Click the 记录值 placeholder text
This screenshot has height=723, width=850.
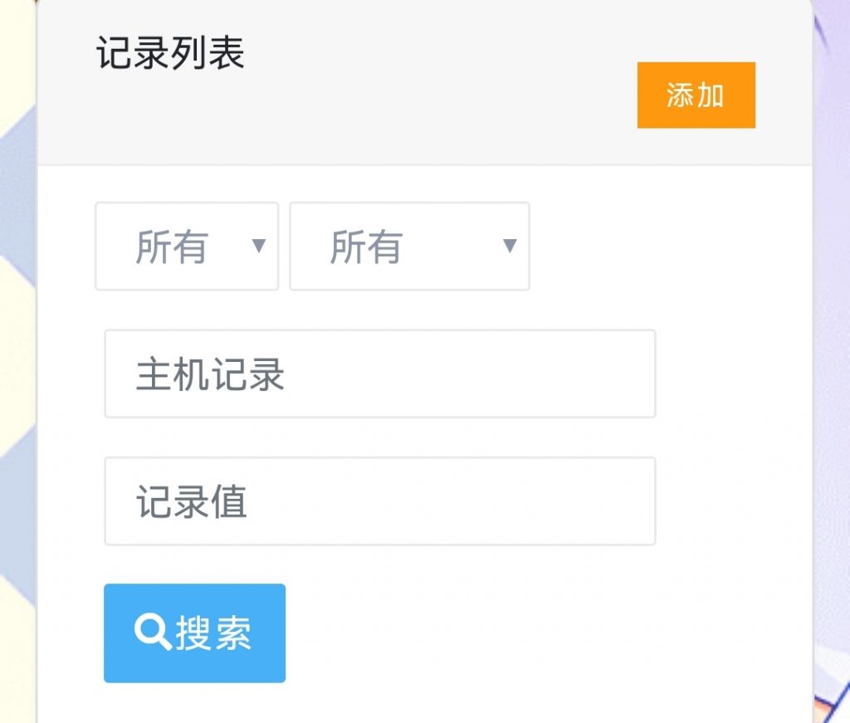coord(192,502)
